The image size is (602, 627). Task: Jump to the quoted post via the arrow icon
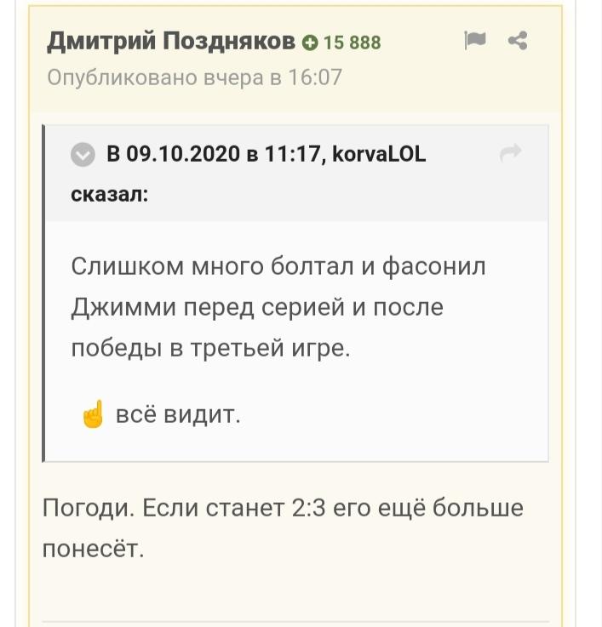511,153
